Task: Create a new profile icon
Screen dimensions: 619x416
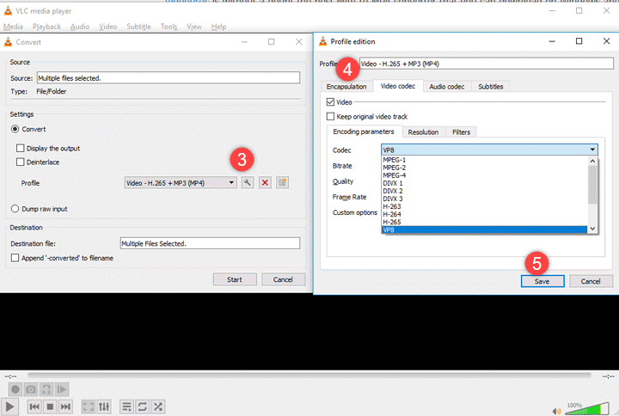Action: pos(282,183)
